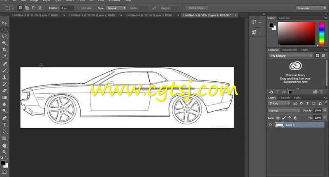Switch to the Untitled-2 document tab
This screenshot has width=329, height=177.
36,15
